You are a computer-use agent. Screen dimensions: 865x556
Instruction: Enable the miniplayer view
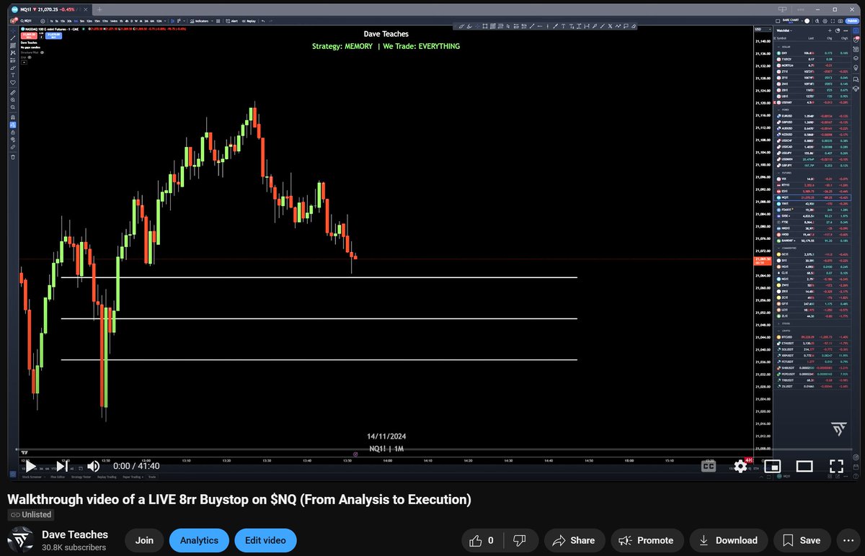[773, 466]
